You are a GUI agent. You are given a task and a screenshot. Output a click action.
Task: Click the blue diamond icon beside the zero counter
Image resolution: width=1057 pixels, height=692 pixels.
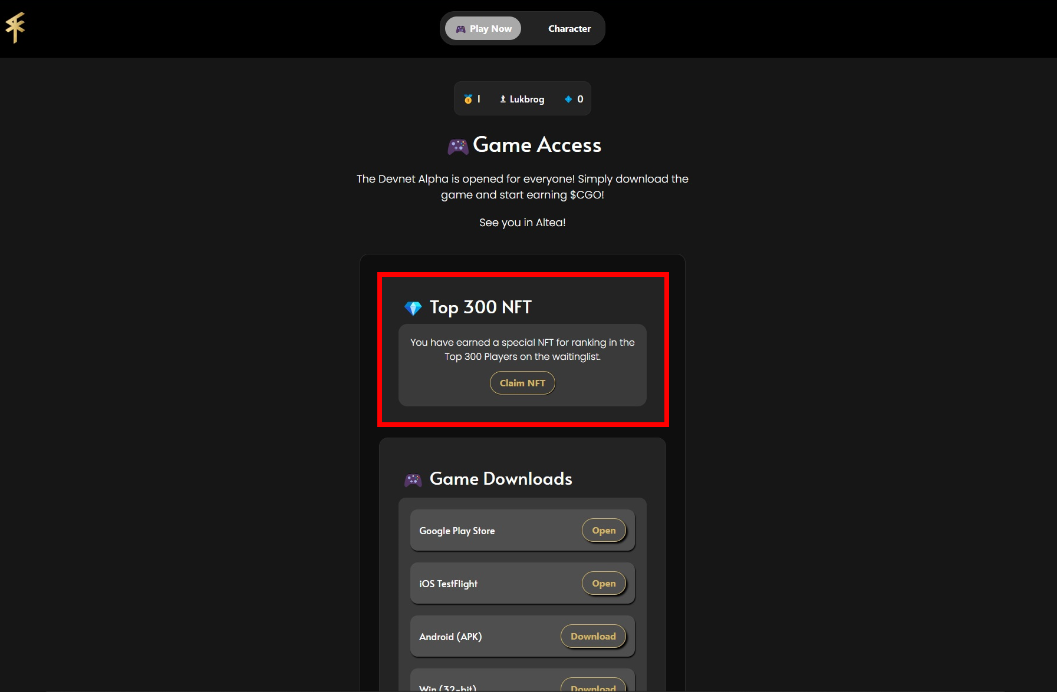tap(568, 98)
